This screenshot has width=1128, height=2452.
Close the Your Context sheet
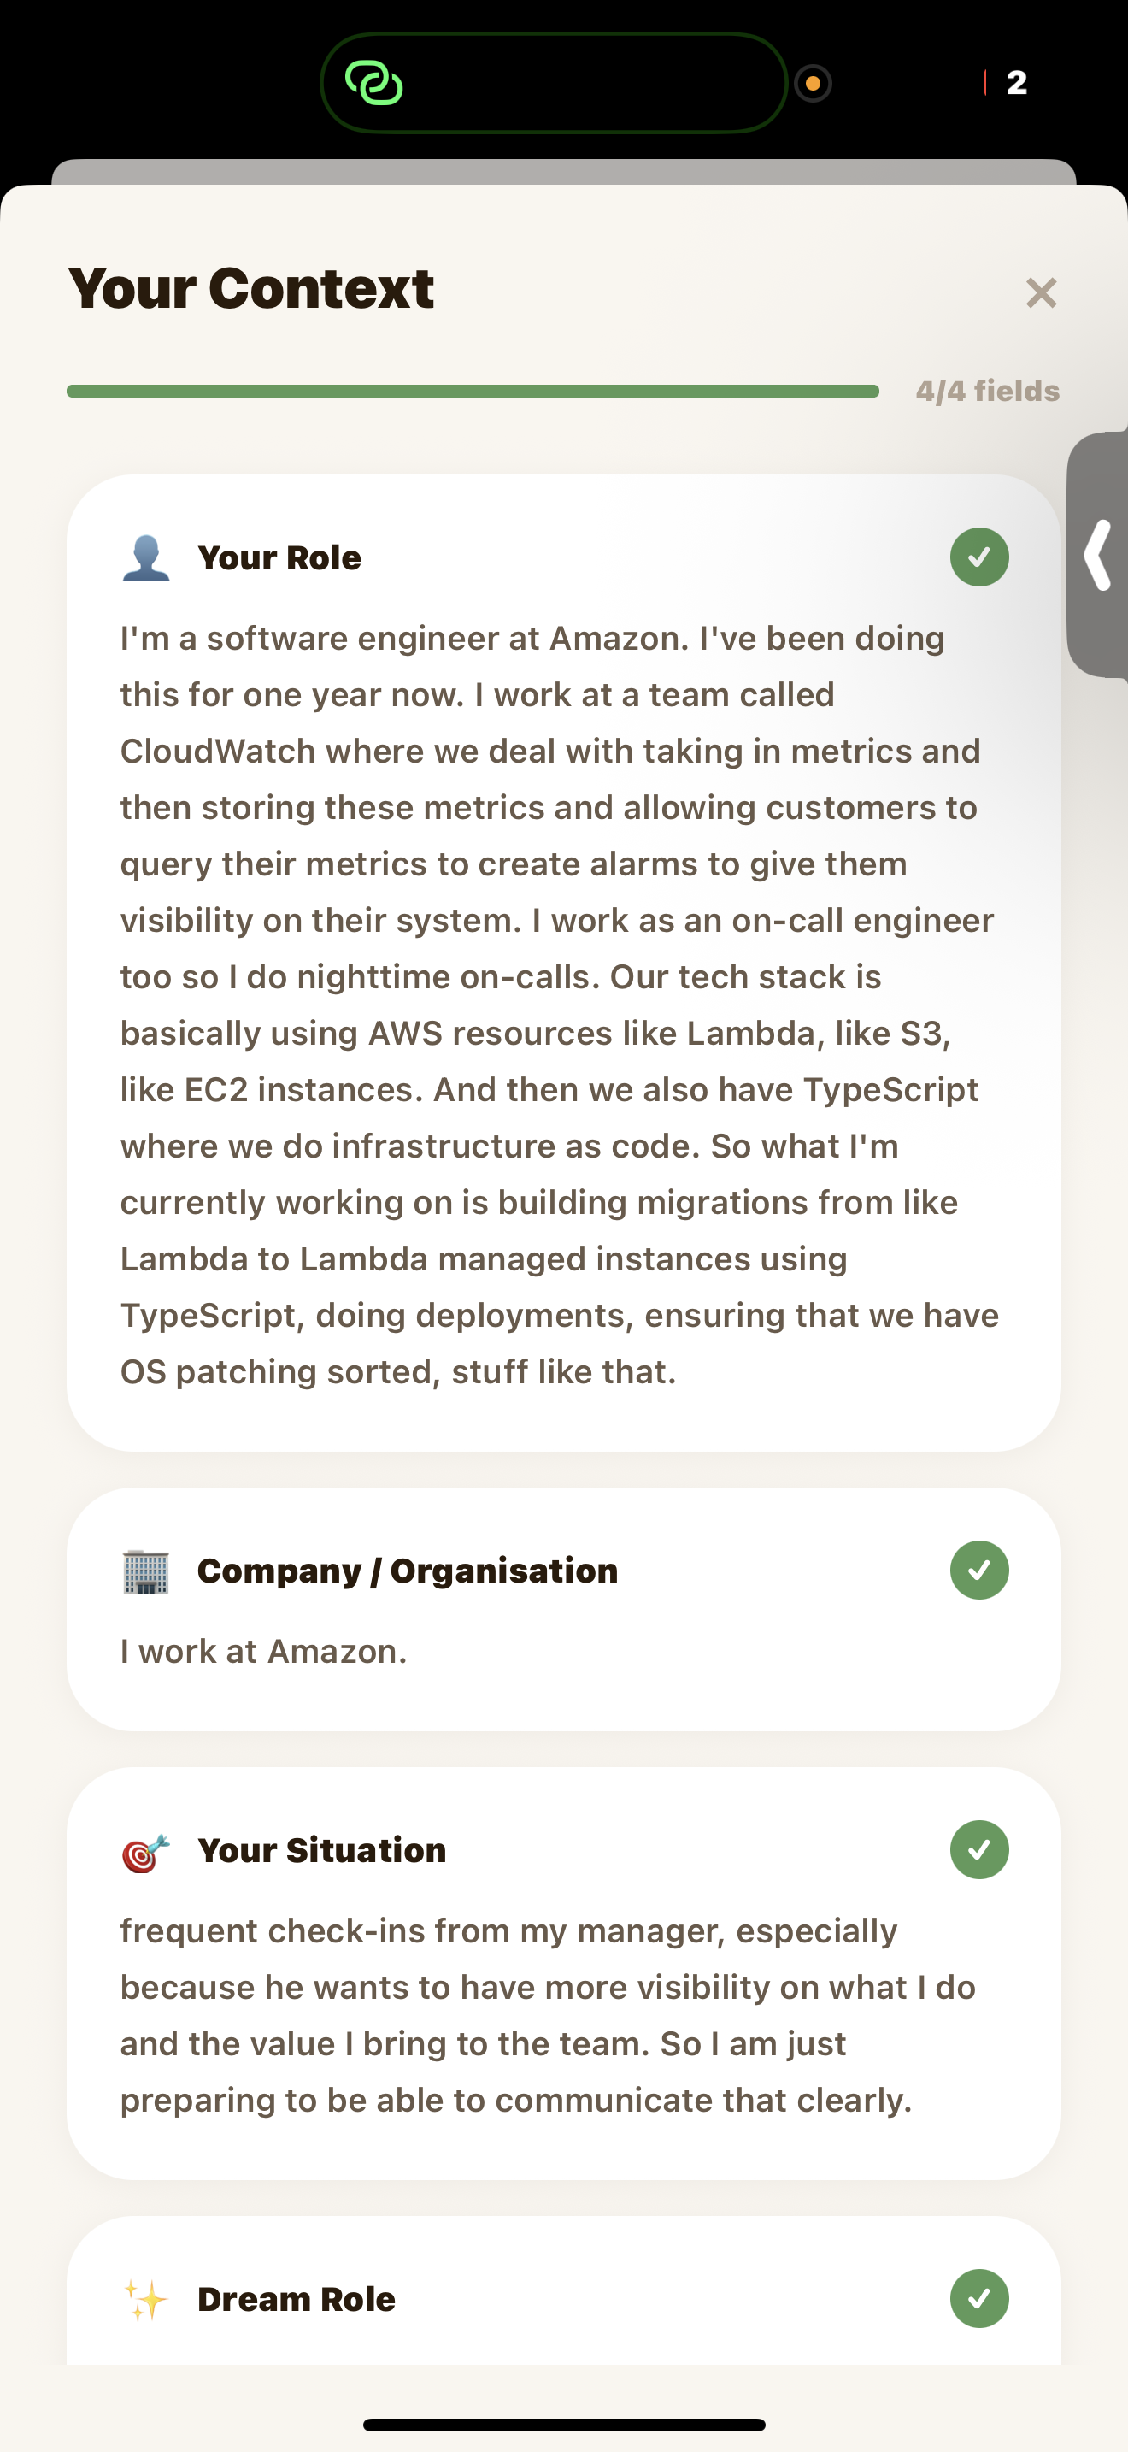point(1042,293)
